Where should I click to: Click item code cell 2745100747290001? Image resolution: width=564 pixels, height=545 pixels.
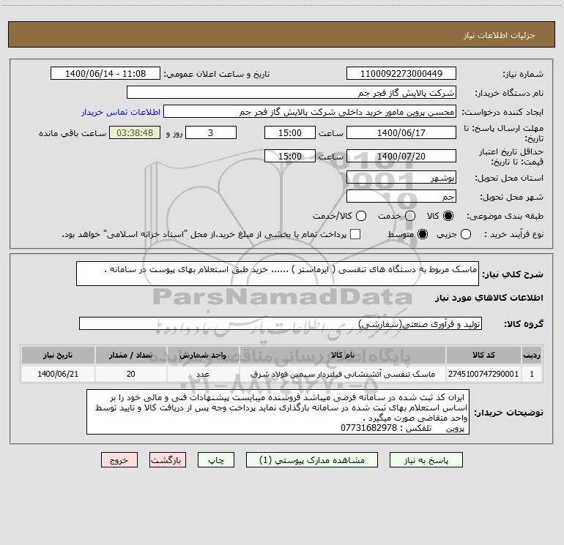pos(483,374)
